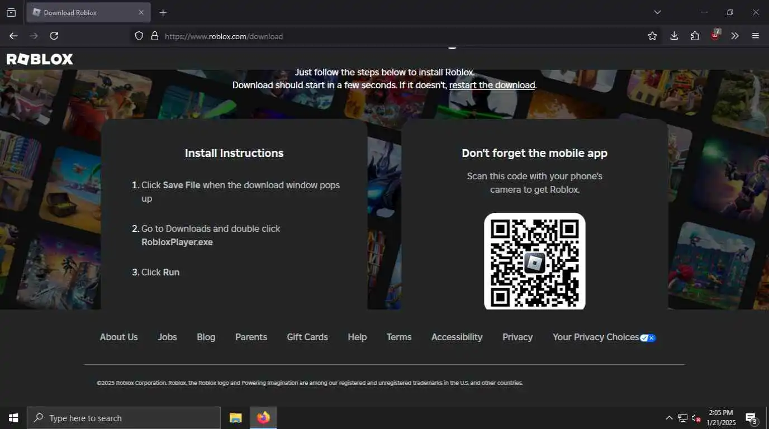
Task: Open extensions puzzle piece menu
Action: (695, 36)
